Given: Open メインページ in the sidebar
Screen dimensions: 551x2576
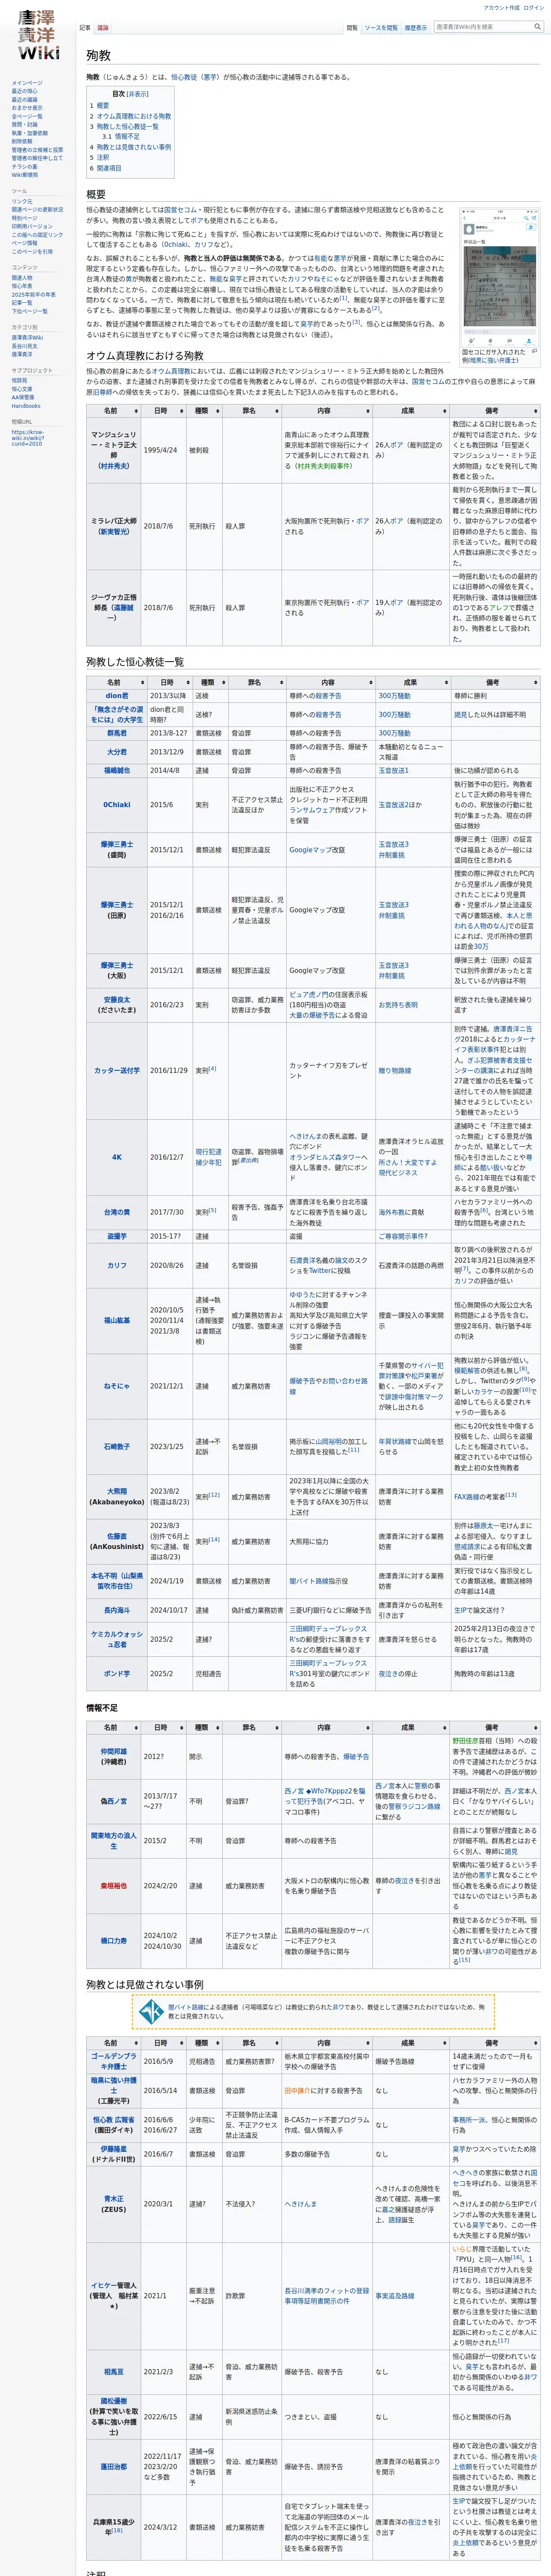Looking at the screenshot, I should point(27,83).
